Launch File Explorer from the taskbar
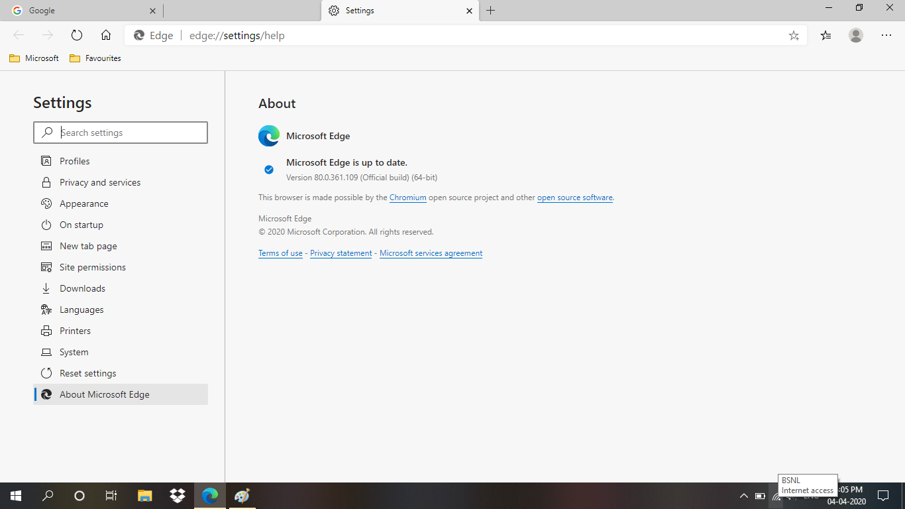 click(145, 496)
